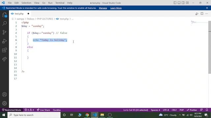Viewport: 211px width, 118px height.
Task: Click the editor vertical scrollbar
Action: pyautogui.click(x=210, y=47)
